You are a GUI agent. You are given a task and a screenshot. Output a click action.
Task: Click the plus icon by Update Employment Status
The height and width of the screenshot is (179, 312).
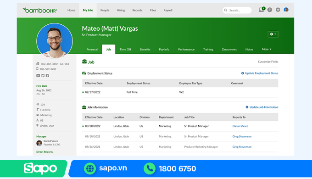coord(243,73)
